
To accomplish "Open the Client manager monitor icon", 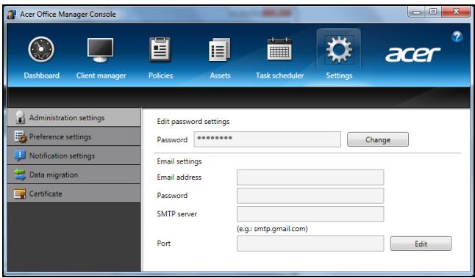I will tap(100, 50).
